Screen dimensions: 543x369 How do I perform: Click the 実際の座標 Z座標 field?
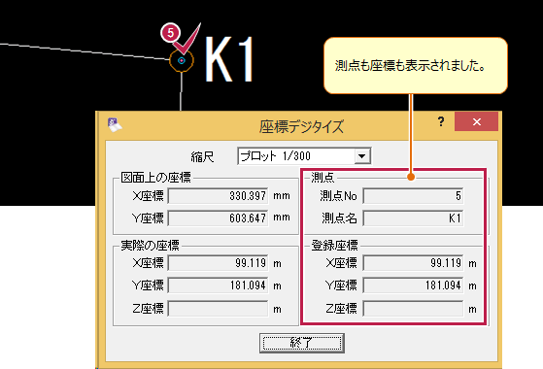(x=219, y=308)
